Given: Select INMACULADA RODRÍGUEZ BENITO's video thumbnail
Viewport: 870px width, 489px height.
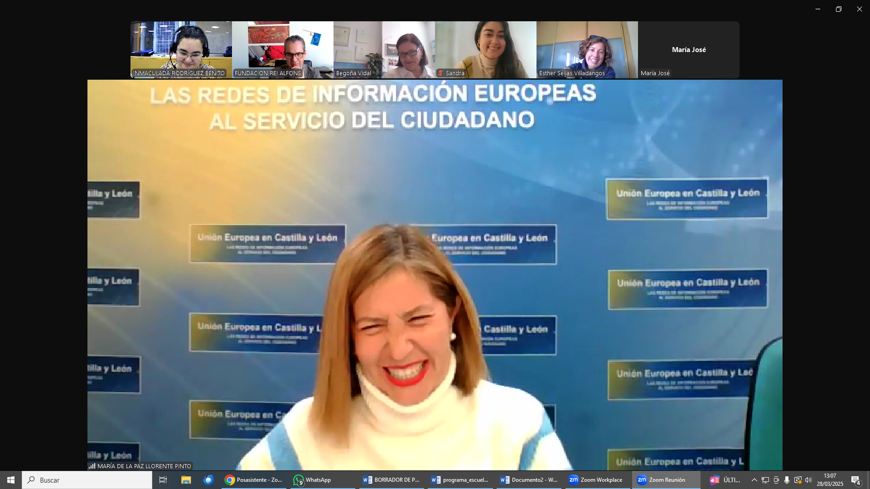Looking at the screenshot, I should click(x=181, y=50).
